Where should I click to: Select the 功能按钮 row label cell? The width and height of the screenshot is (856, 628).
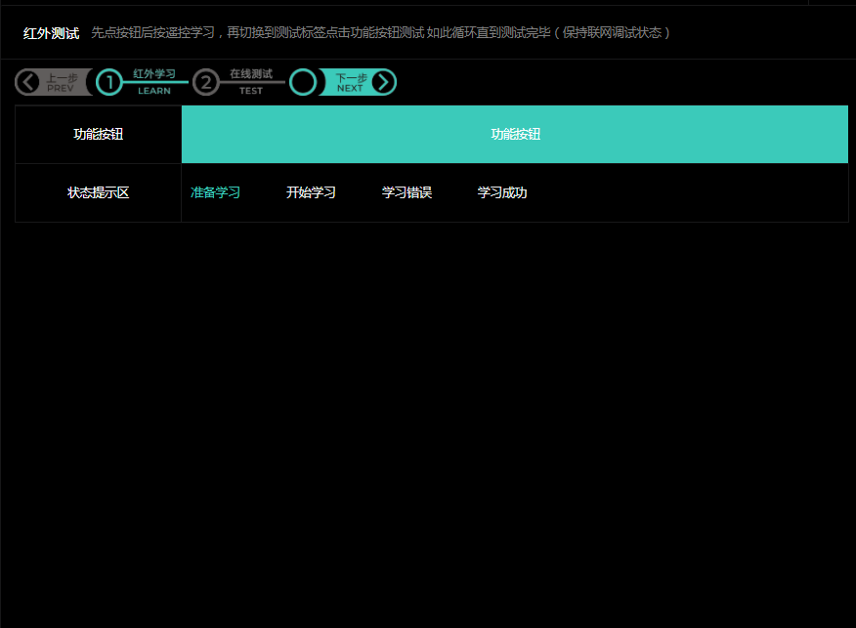(x=98, y=134)
